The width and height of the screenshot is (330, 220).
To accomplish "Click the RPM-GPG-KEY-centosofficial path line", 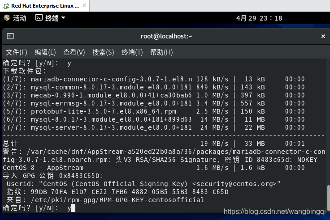I will (x=105, y=200).
